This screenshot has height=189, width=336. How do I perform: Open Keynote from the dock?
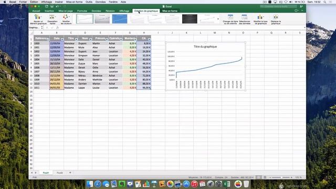pos(154,184)
